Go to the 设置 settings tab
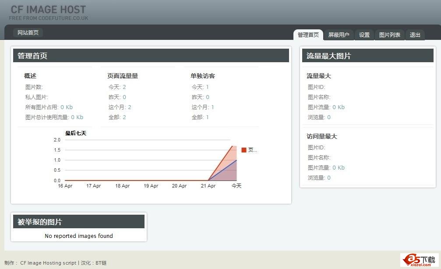 point(364,35)
